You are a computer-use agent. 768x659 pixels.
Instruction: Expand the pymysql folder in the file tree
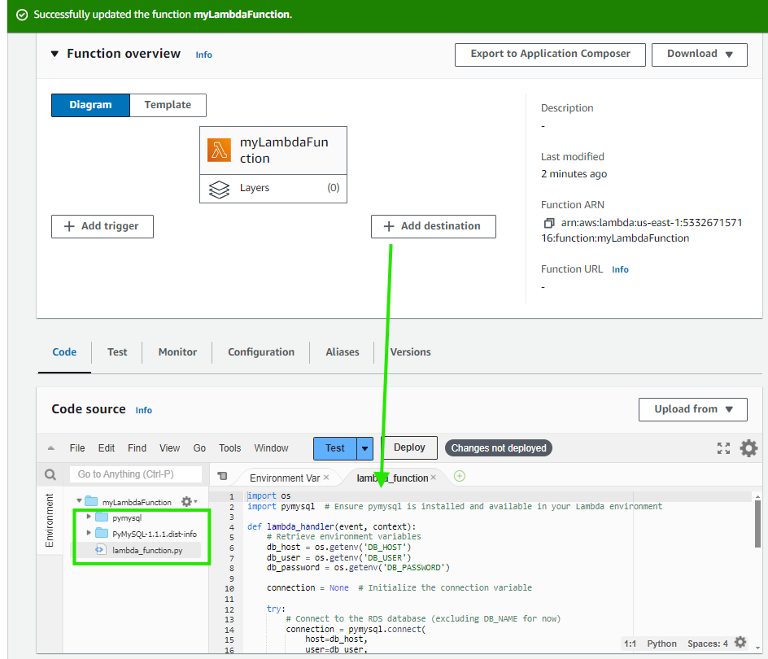pos(89,516)
